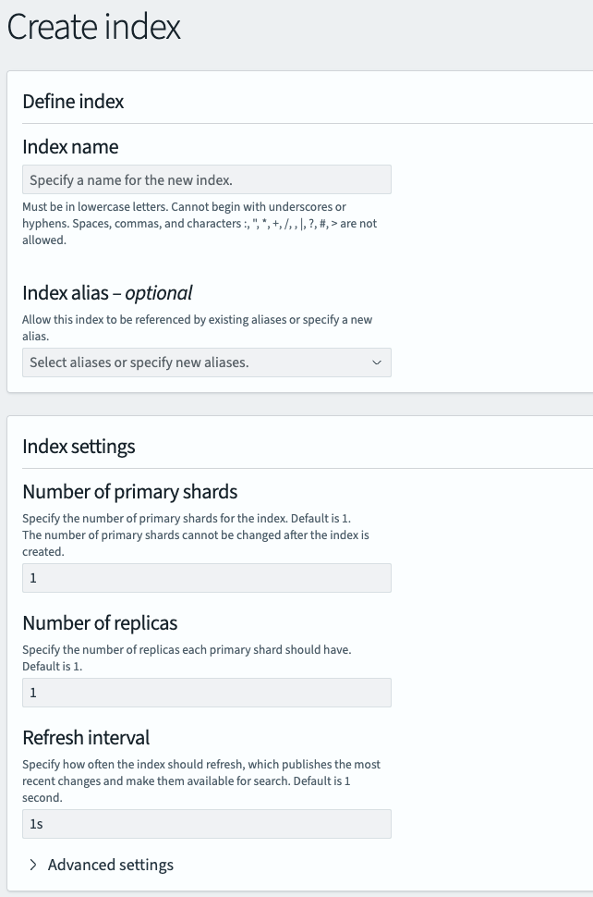Click the Refresh interval label
This screenshot has height=897, width=593.
coord(86,737)
